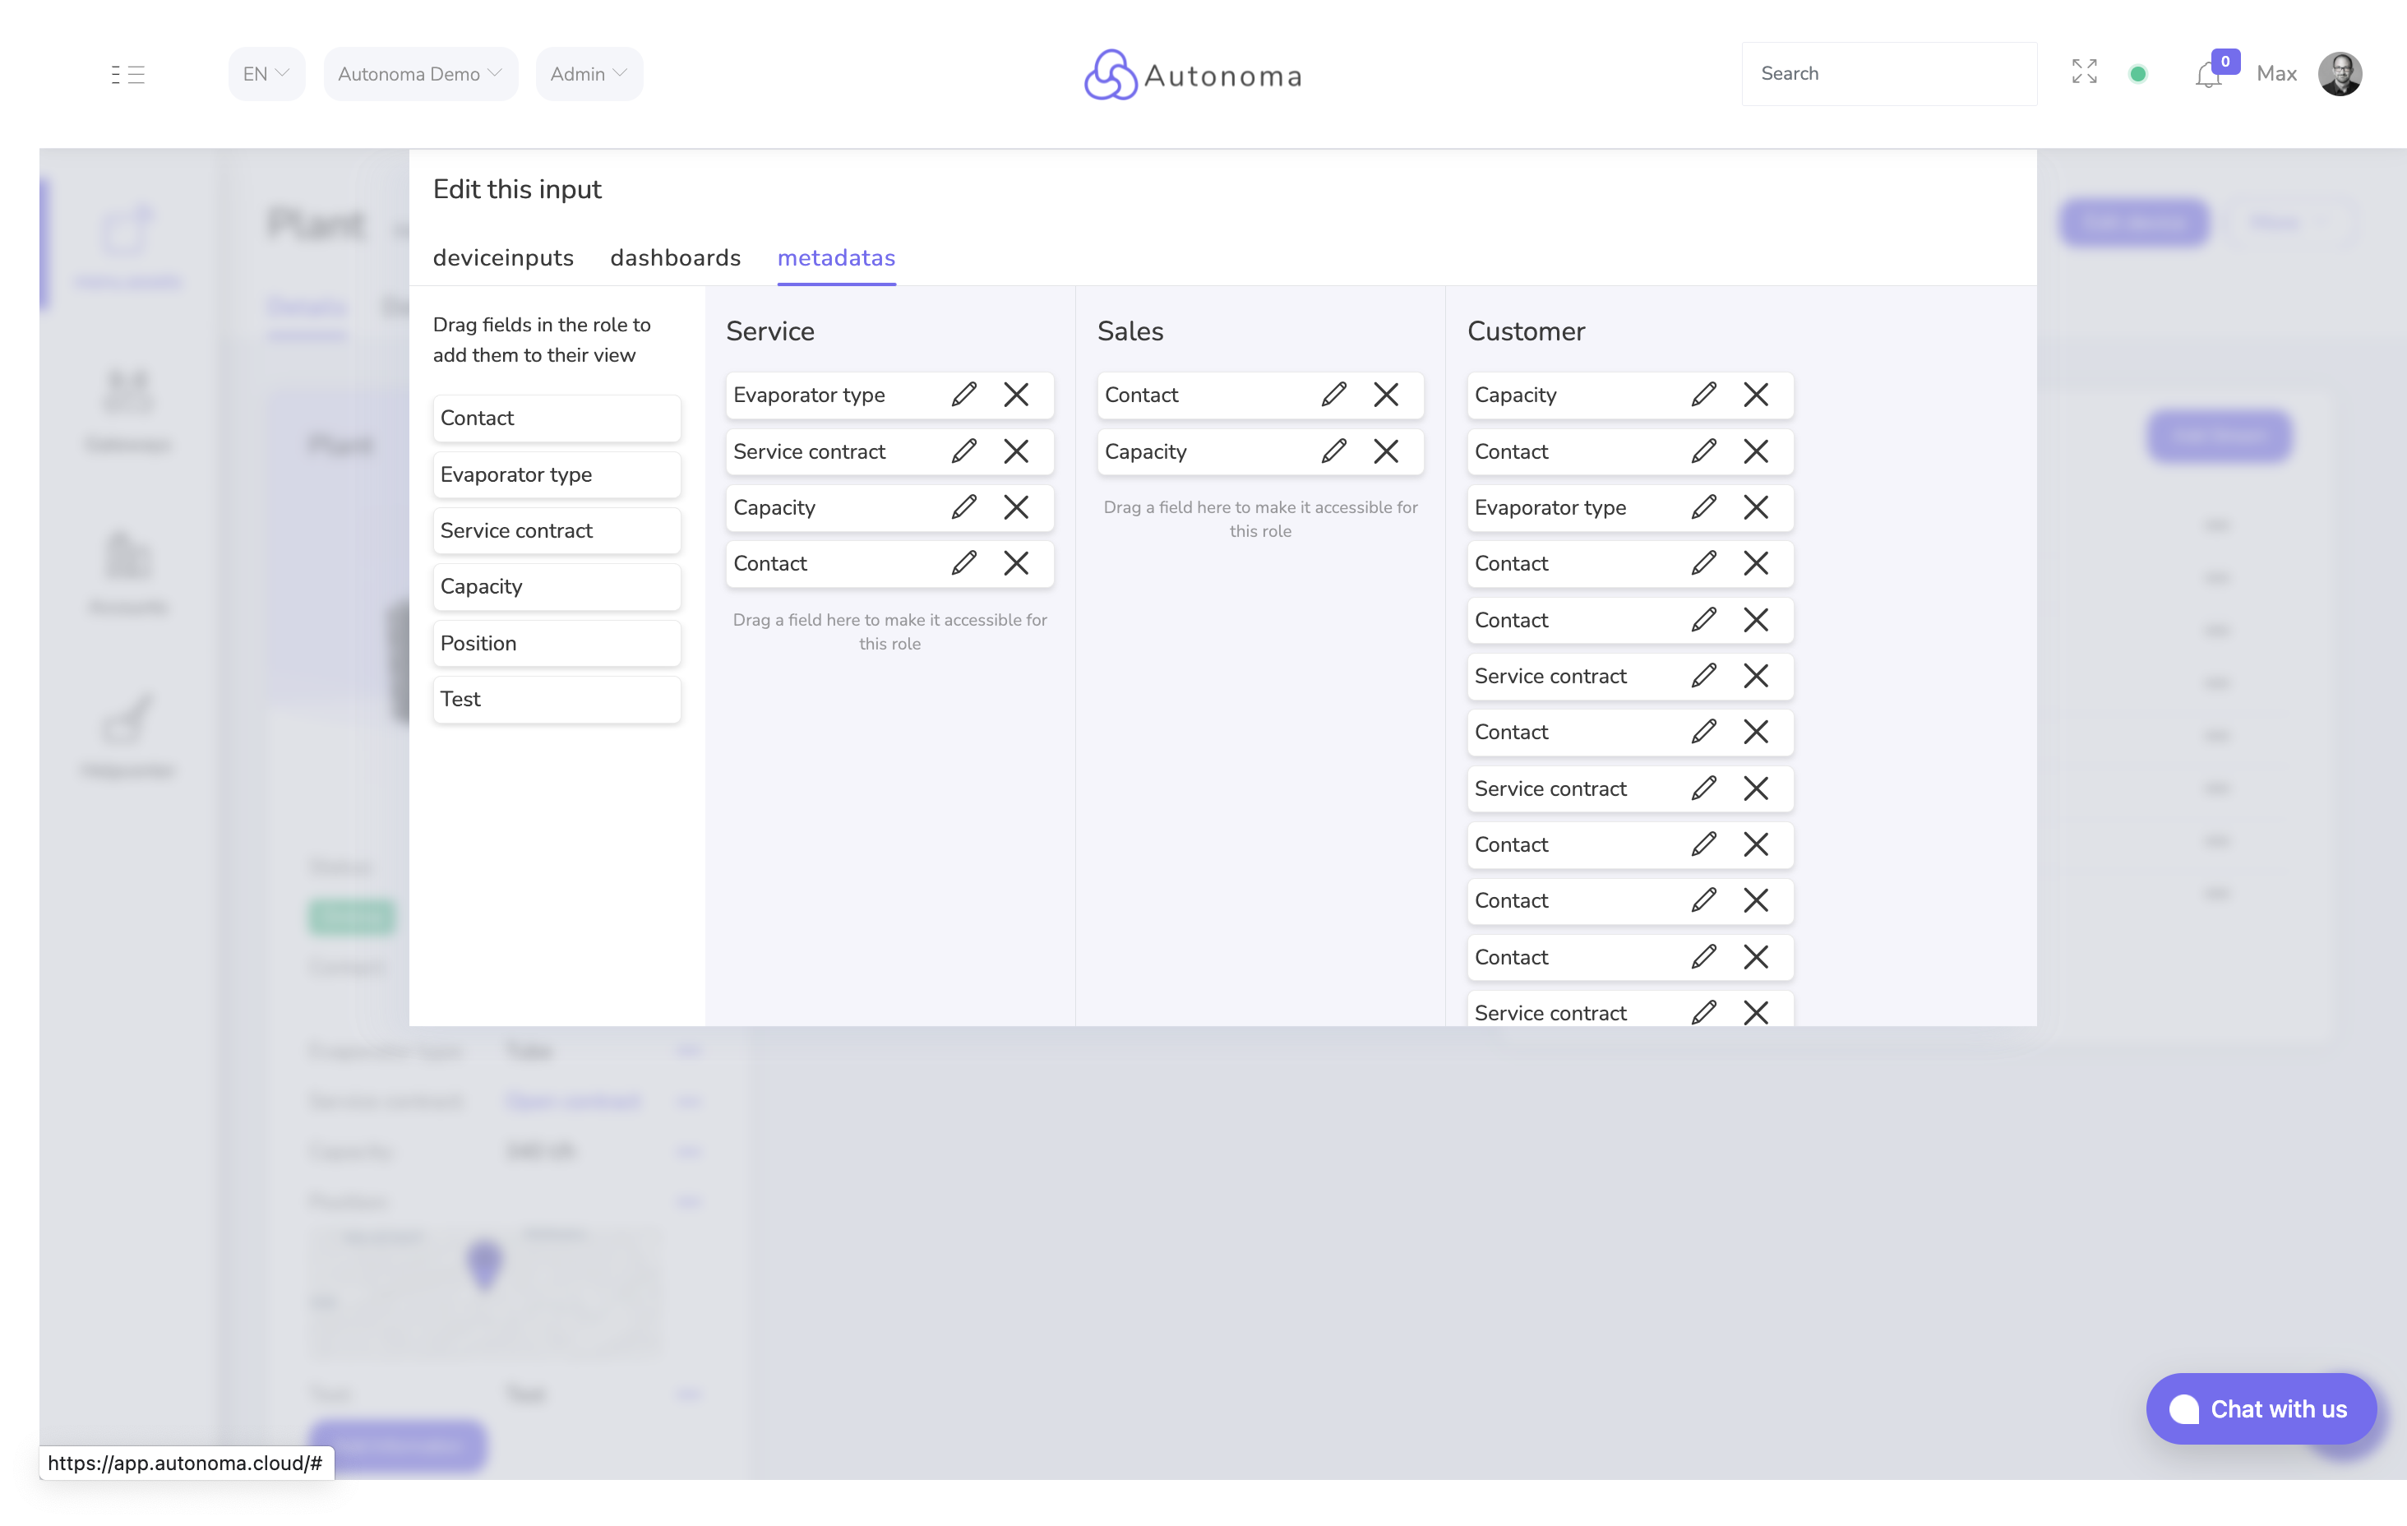Remove the Contact entry from Sales
Screen dimensions: 2407x1526
click(x=1387, y=395)
